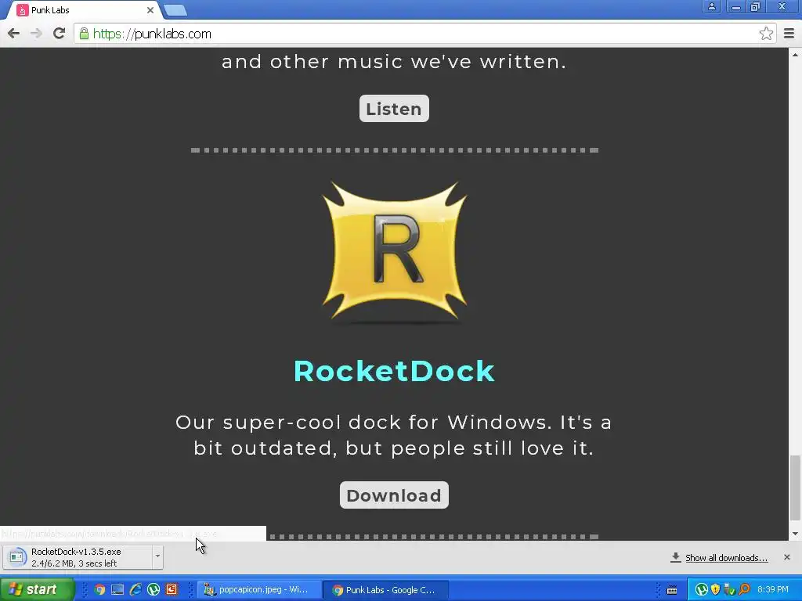Click the page scrollbar up arrow
This screenshot has width=802, height=601.
point(795,54)
